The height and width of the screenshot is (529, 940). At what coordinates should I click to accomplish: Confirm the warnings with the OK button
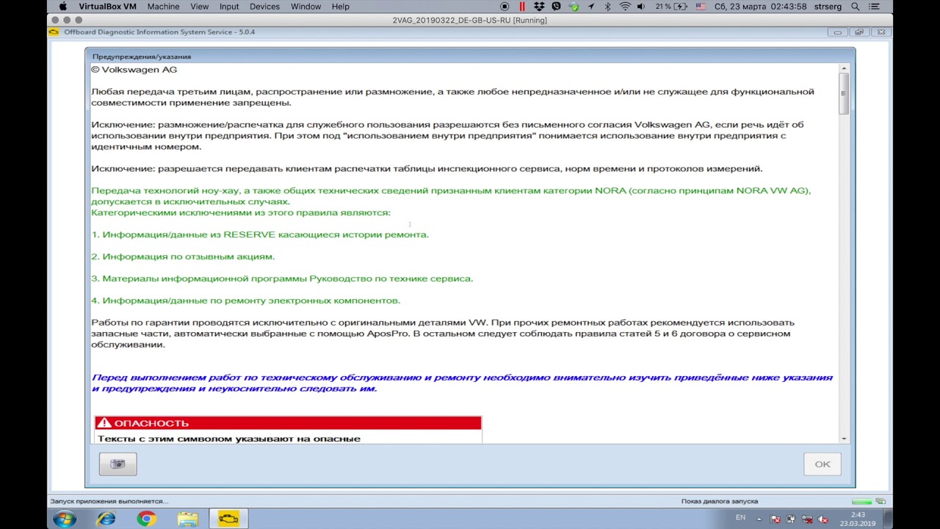822,464
